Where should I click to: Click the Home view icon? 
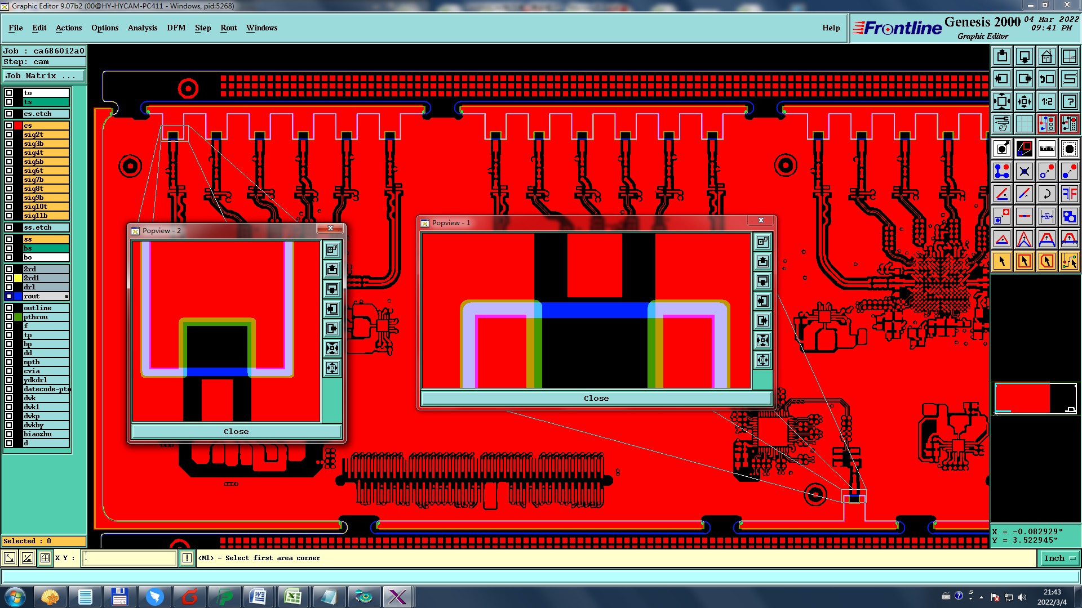click(x=1046, y=56)
